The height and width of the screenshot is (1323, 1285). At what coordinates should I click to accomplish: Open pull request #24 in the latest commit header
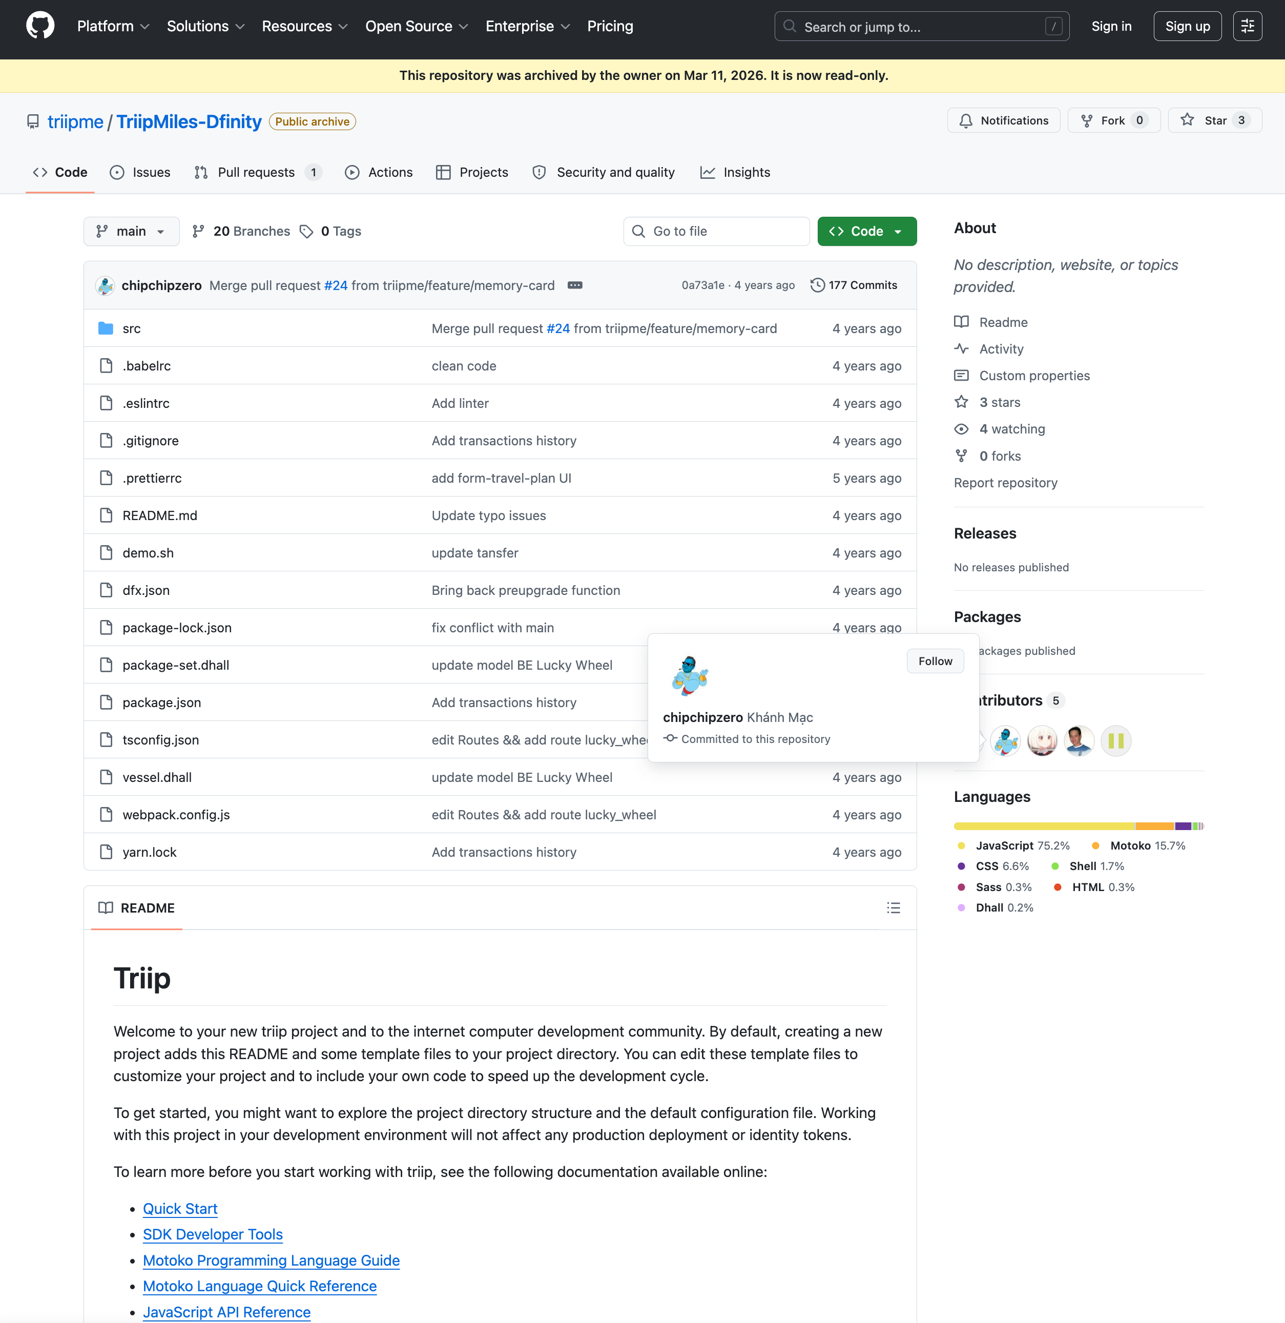[x=336, y=285]
